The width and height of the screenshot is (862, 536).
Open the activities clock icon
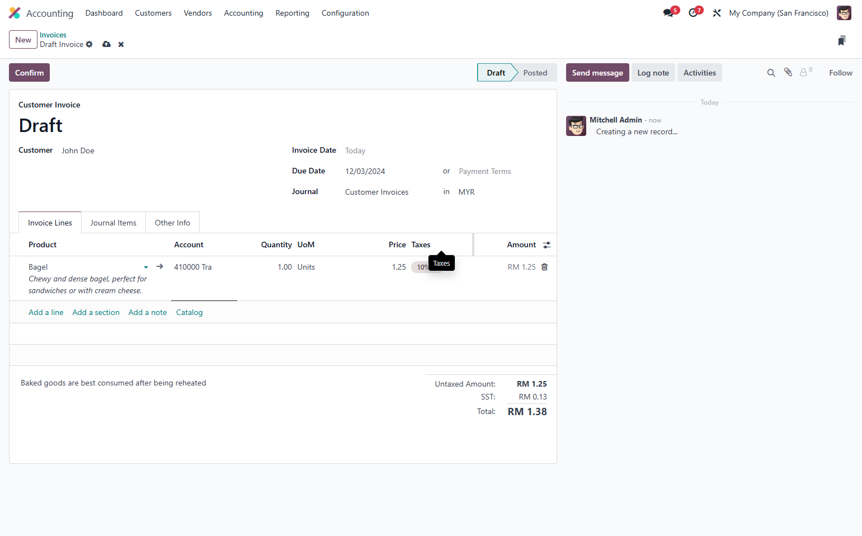694,13
